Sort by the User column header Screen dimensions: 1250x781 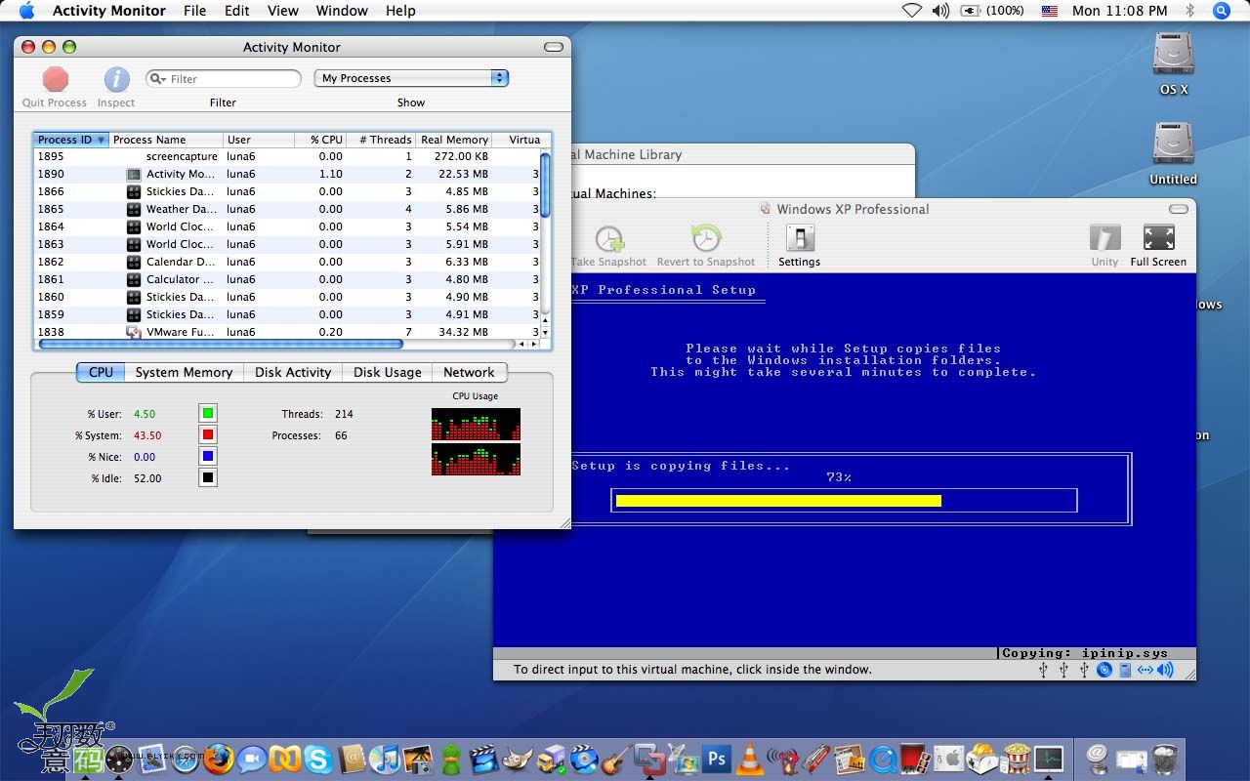[x=259, y=140]
